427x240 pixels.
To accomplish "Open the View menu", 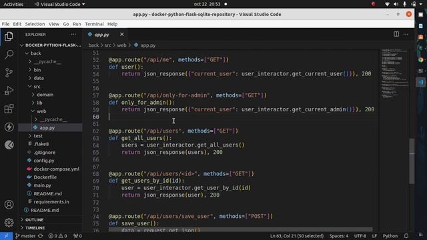I will [x=54, y=24].
